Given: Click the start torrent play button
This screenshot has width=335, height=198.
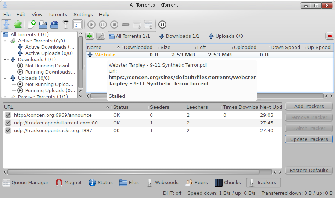Looking at the screenshot, I should pos(91,25).
